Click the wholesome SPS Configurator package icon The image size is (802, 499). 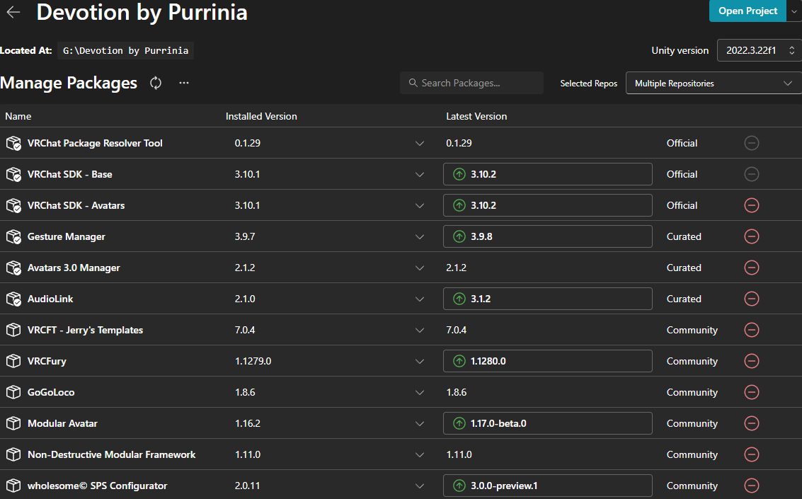(x=13, y=486)
